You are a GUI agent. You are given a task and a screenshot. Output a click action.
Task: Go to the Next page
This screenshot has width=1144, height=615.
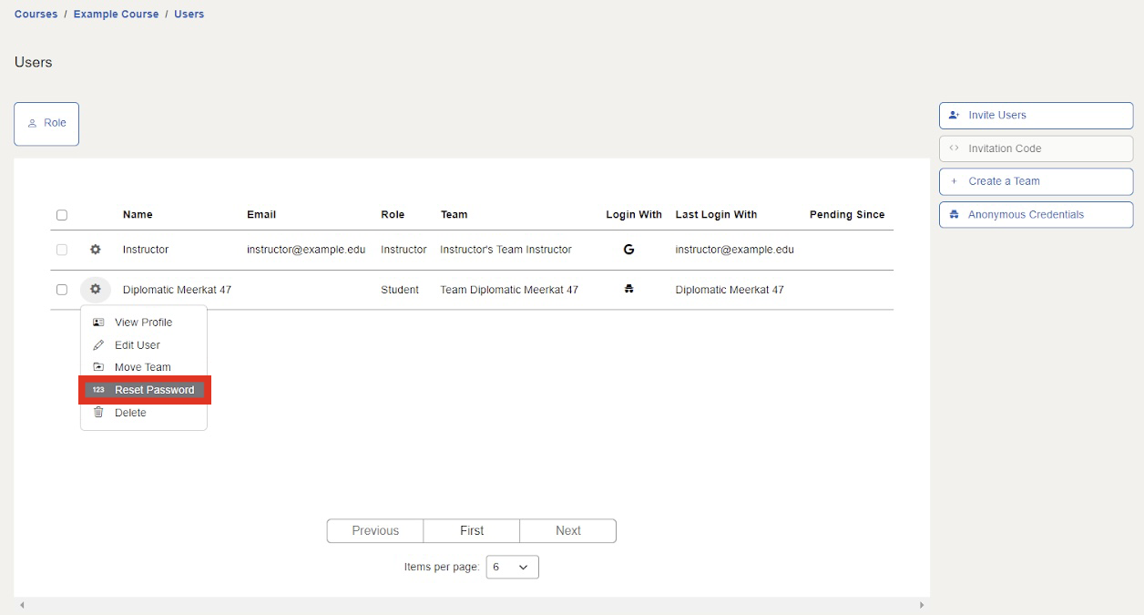(x=568, y=531)
